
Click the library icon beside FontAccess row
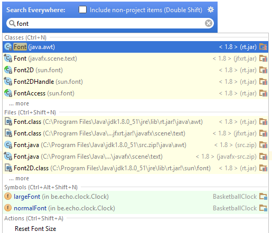pos(263,93)
